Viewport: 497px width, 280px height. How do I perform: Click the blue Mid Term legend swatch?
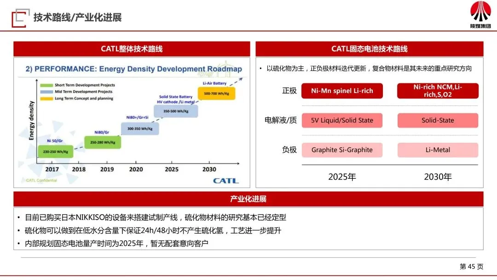pos(46,92)
